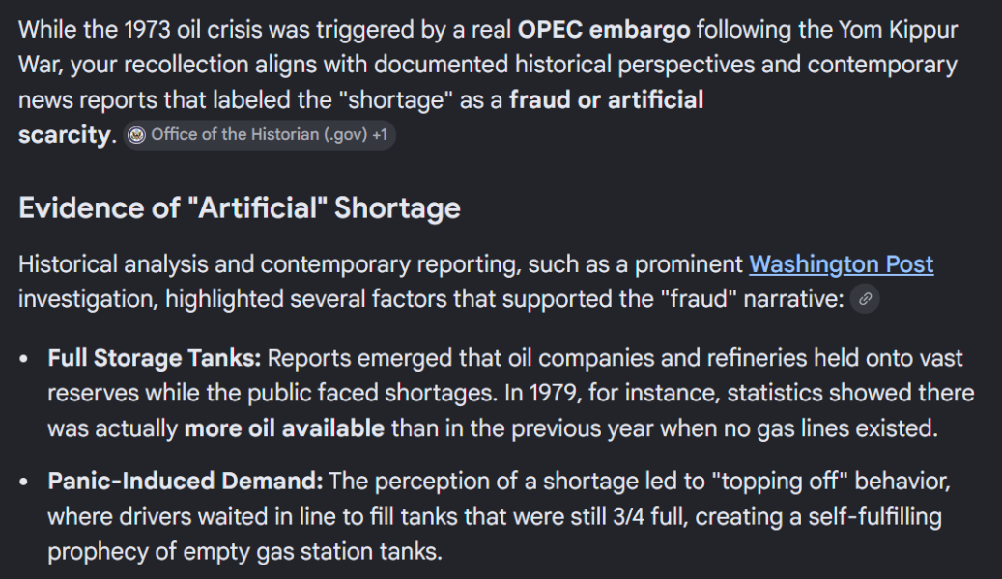
Task: Click the +1 additional sources indicator
Action: (x=380, y=135)
